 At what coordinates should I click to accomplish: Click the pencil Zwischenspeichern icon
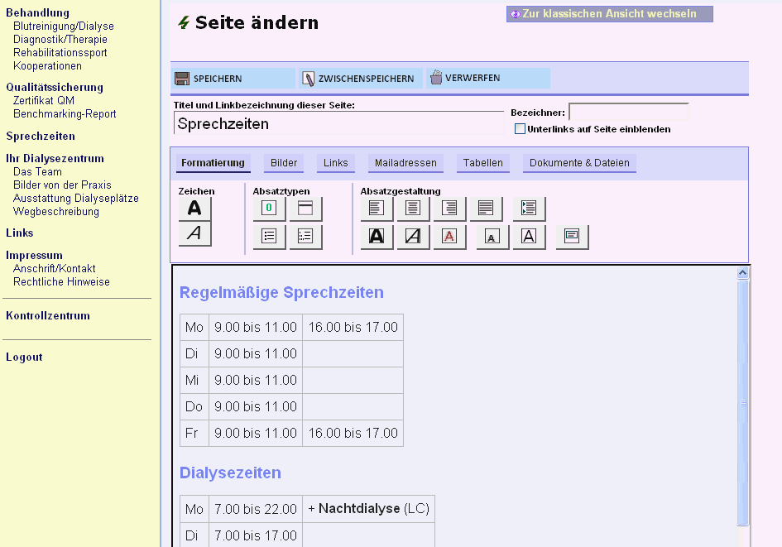pyautogui.click(x=308, y=79)
